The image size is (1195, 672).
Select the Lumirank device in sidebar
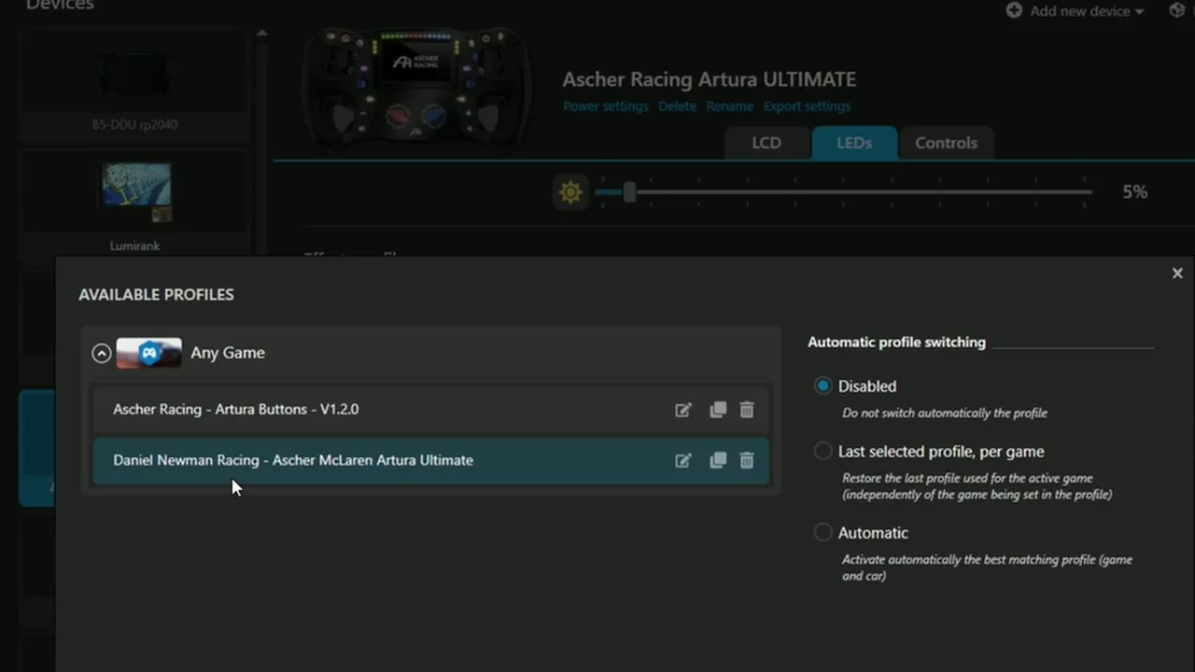point(134,205)
